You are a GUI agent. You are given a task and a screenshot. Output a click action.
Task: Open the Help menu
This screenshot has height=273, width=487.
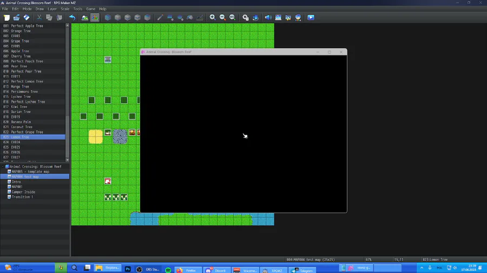tap(102, 9)
